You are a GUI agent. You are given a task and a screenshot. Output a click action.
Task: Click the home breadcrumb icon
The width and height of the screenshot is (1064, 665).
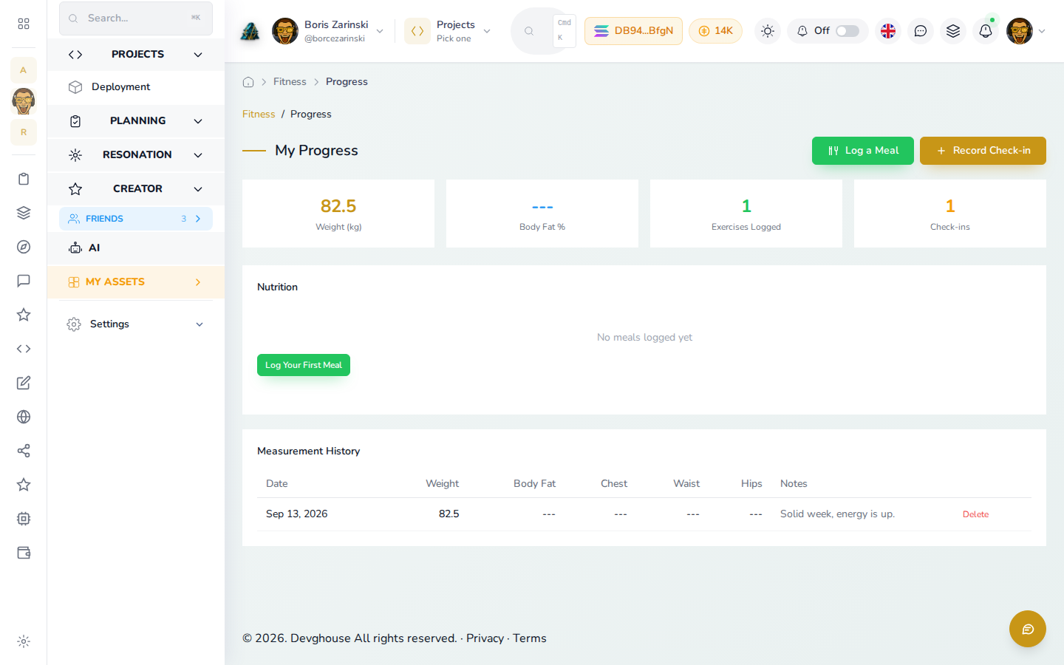pyautogui.click(x=248, y=82)
